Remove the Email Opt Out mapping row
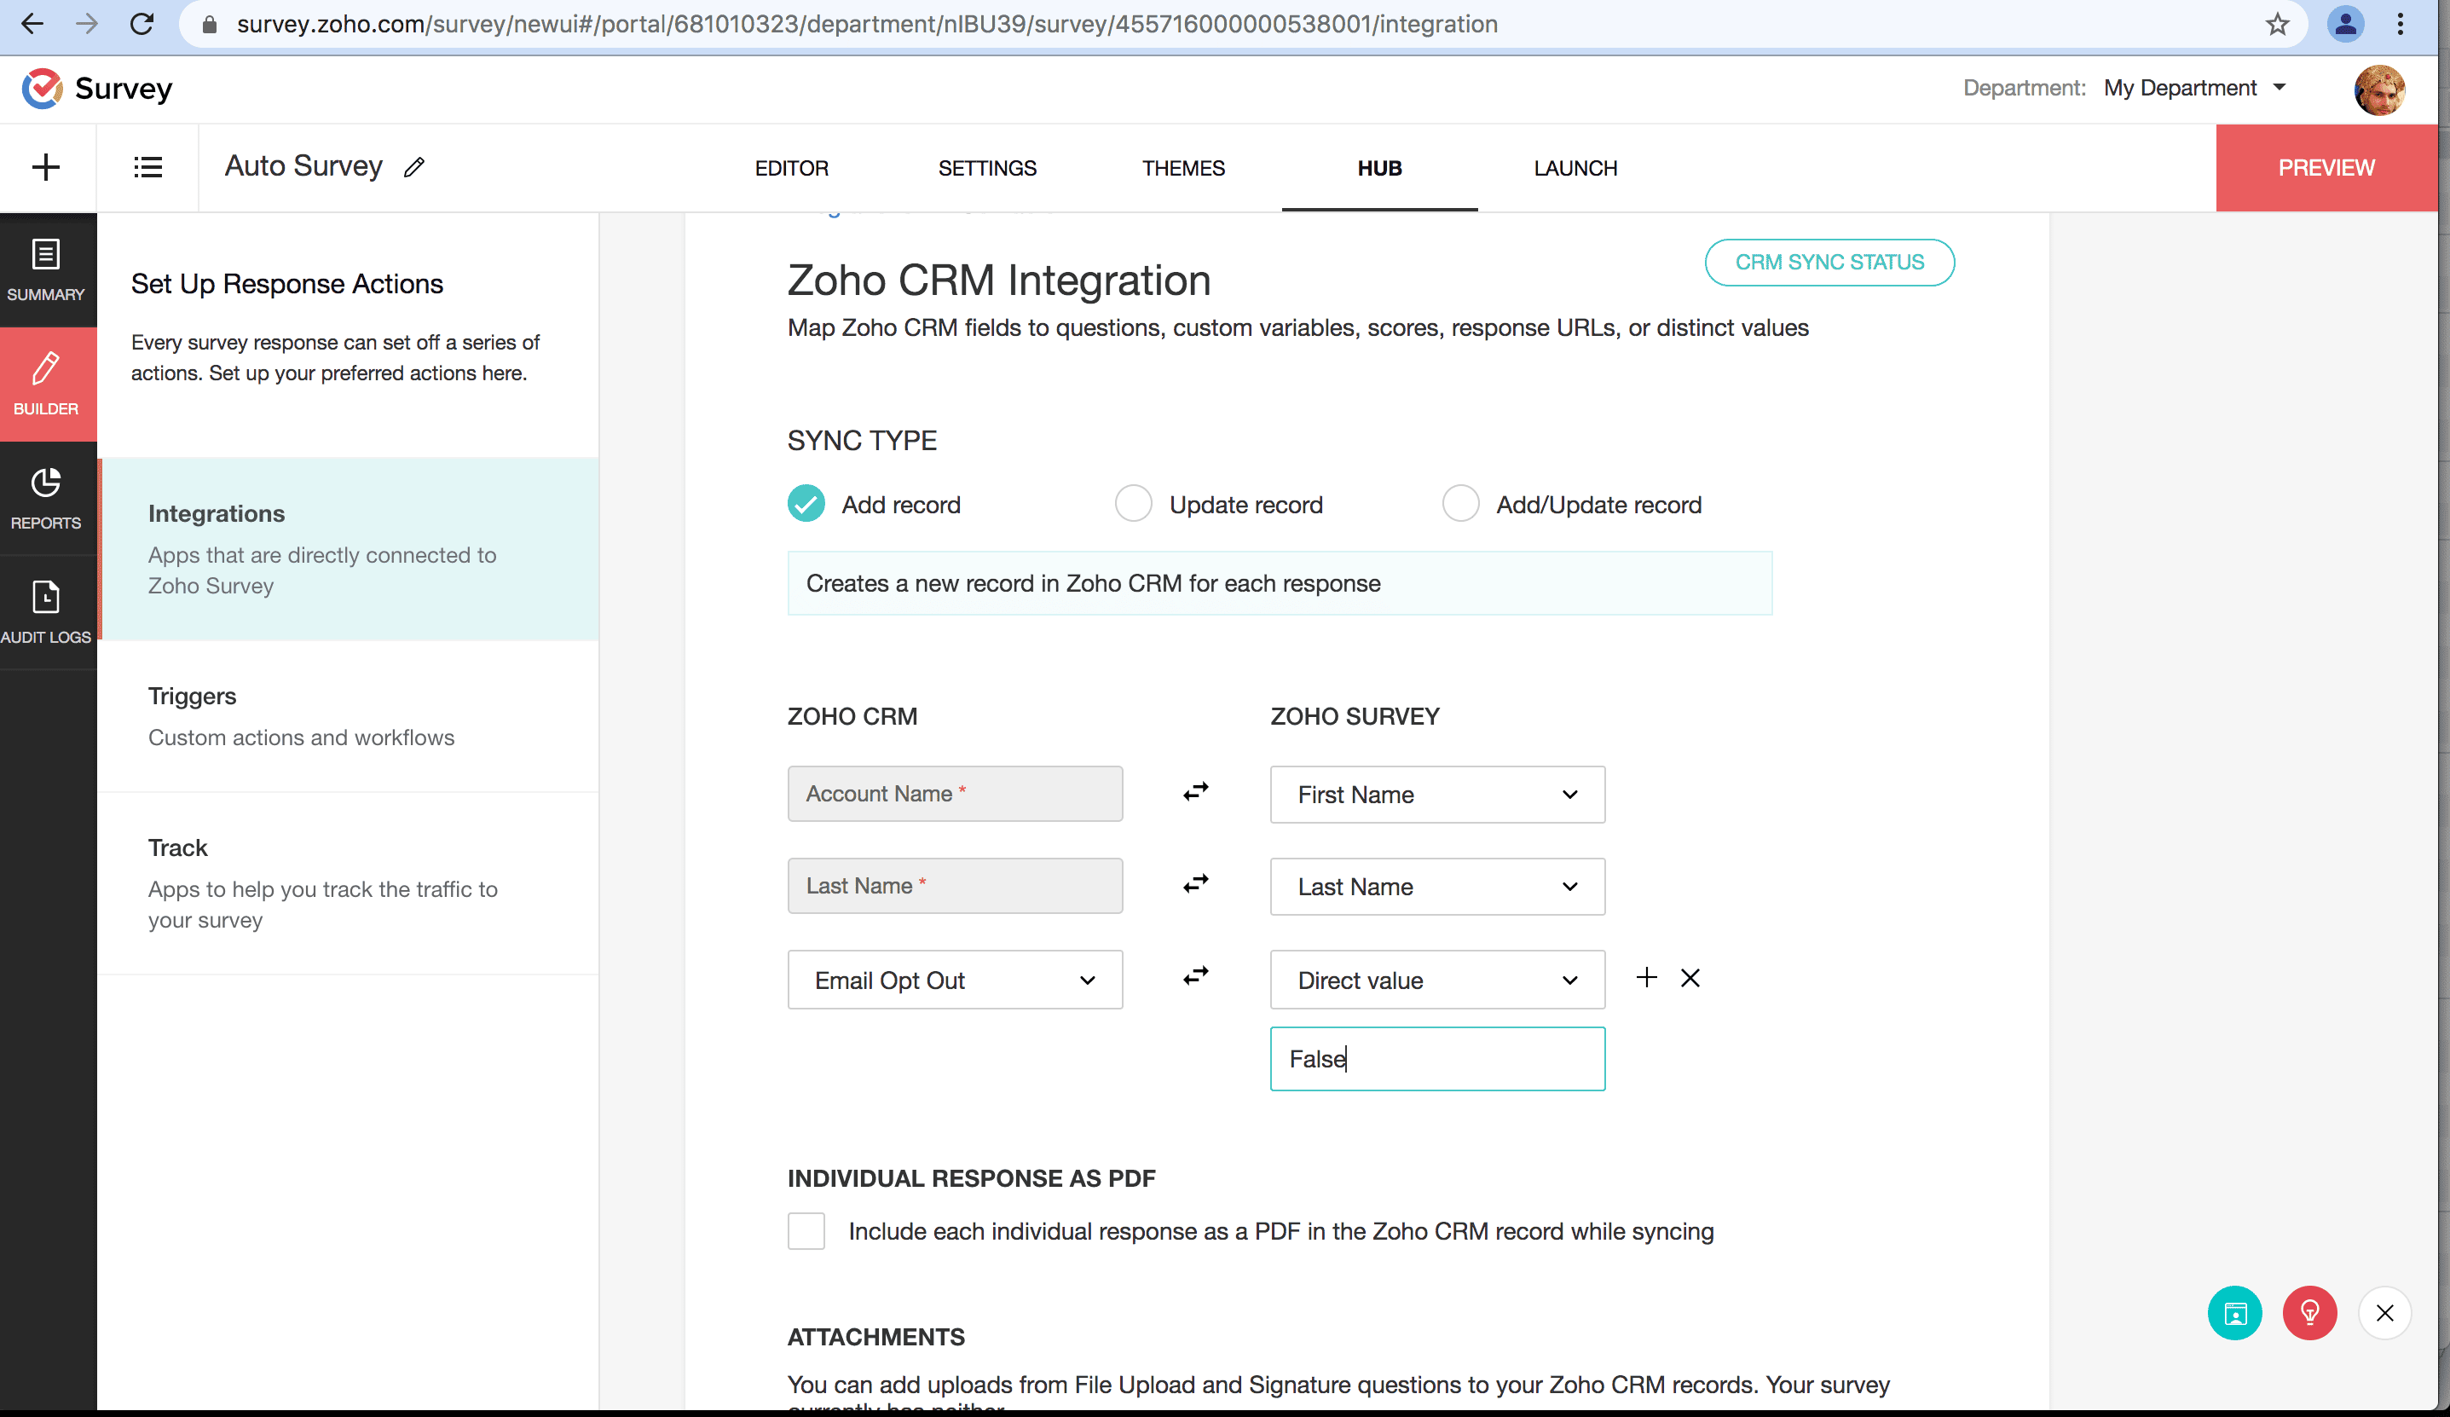The height and width of the screenshot is (1417, 2450). tap(1690, 977)
